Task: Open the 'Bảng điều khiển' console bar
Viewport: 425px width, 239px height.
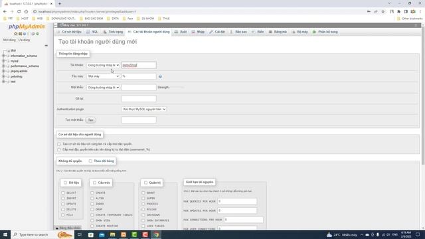Action: tap(68, 228)
